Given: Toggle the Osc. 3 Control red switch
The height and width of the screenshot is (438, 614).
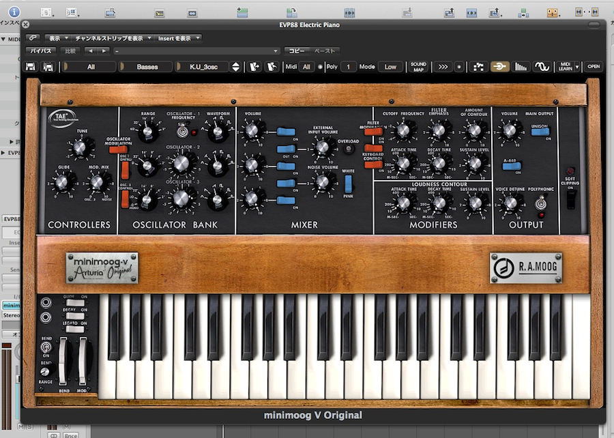Looking at the screenshot, I should click(125, 199).
